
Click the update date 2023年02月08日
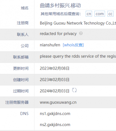pos(55,68)
